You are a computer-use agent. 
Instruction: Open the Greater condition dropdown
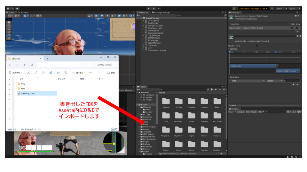pyautogui.click(x=274, y=81)
